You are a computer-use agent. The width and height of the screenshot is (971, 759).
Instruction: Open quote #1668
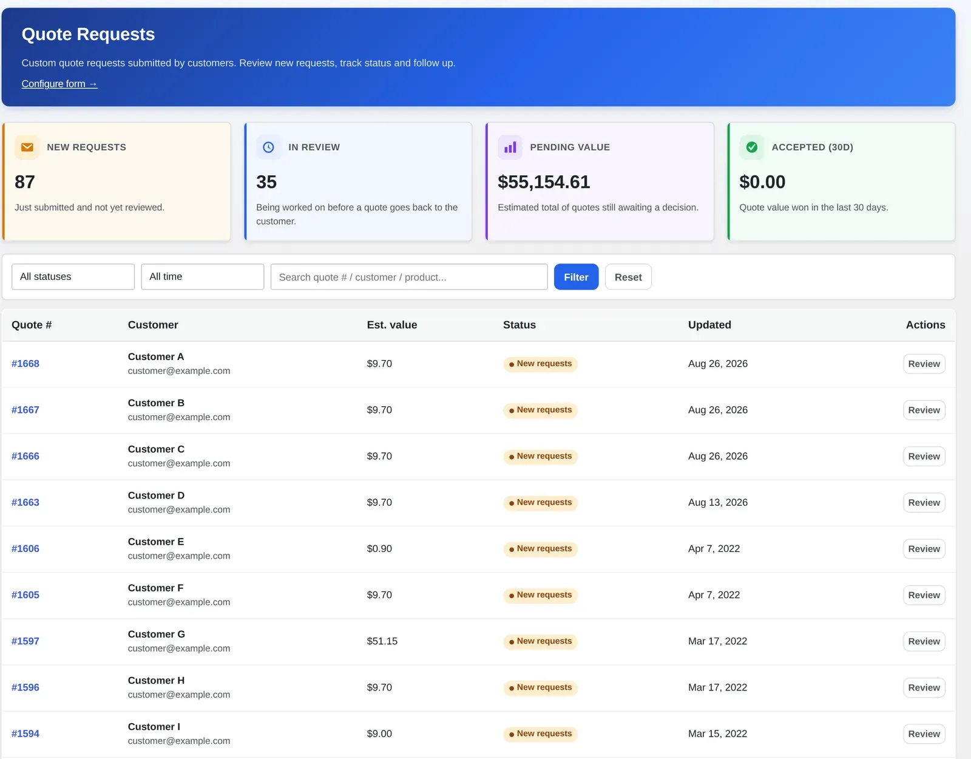click(25, 364)
